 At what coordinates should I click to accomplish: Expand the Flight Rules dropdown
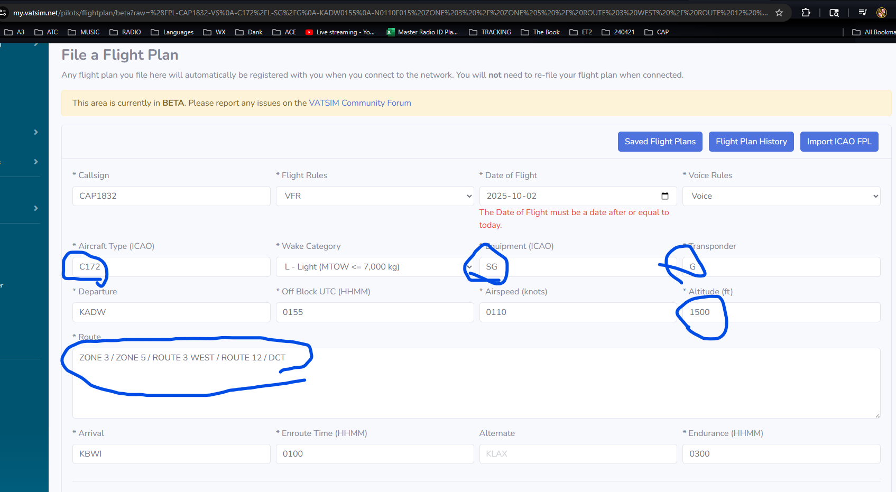pyautogui.click(x=374, y=196)
